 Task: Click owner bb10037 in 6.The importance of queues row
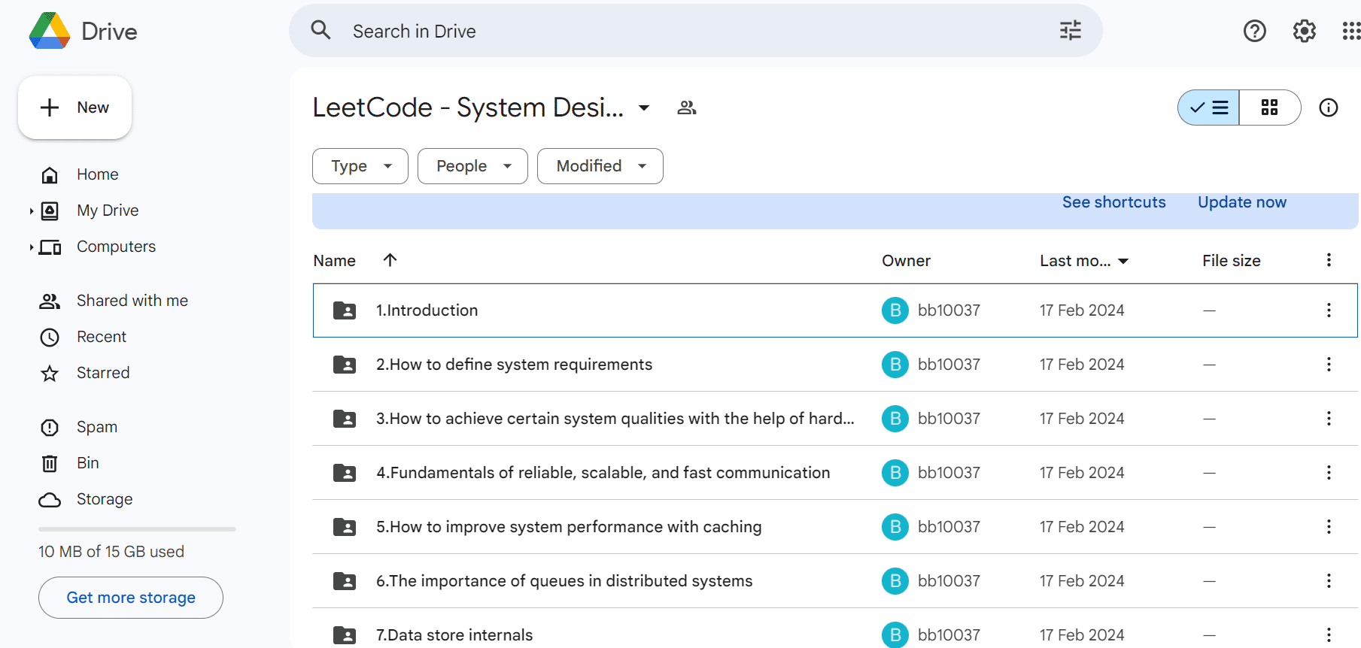pos(949,581)
